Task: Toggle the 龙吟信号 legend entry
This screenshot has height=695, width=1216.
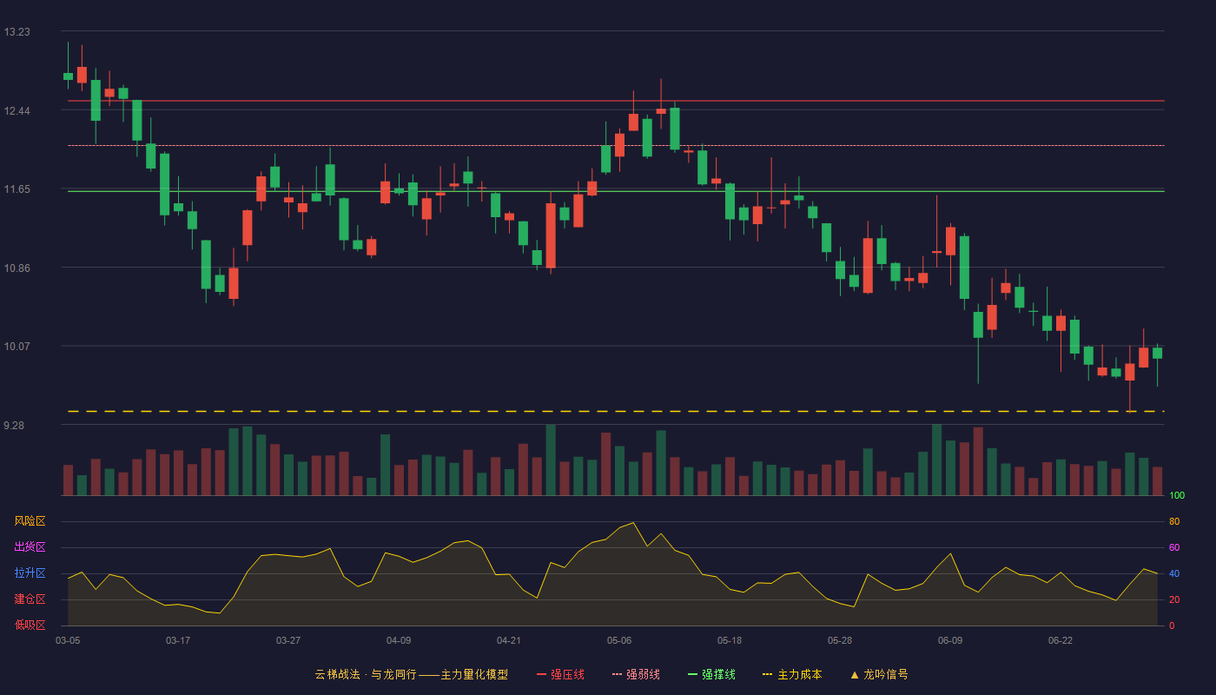Action: click(x=878, y=674)
